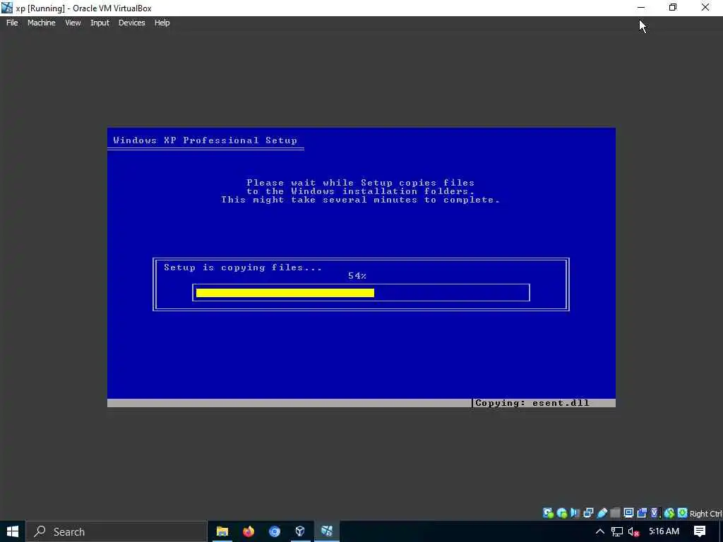Click the muted volume tray icon

pyautogui.click(x=633, y=531)
